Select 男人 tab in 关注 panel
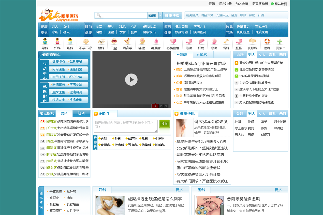 point(252,114)
